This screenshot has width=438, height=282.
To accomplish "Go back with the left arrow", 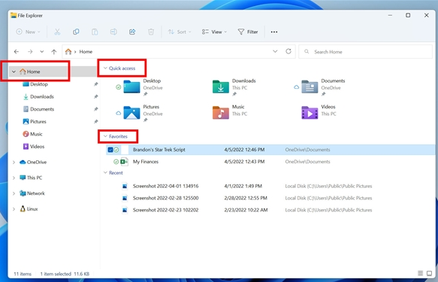I will 17,52.
